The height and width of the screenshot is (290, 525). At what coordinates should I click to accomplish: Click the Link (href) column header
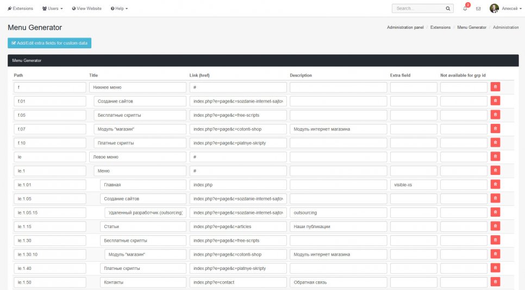click(x=199, y=75)
